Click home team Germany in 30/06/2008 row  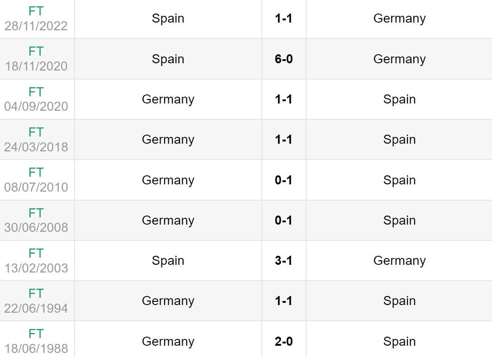click(x=168, y=221)
